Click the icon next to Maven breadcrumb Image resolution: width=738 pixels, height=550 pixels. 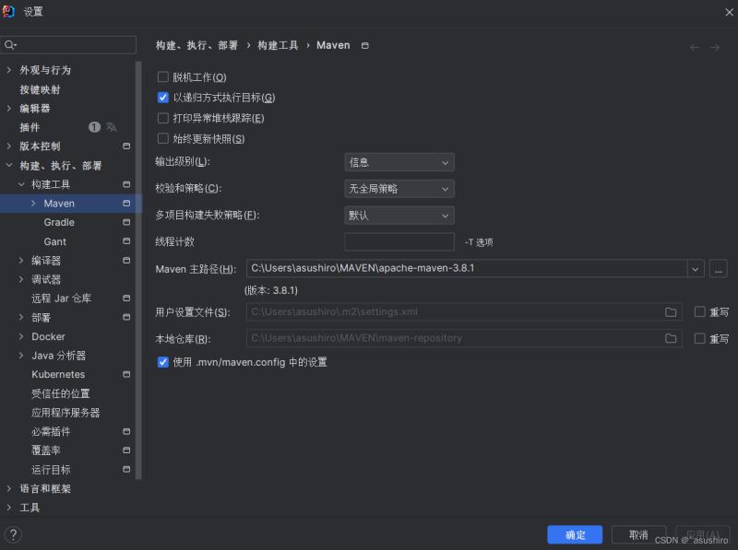tap(364, 45)
